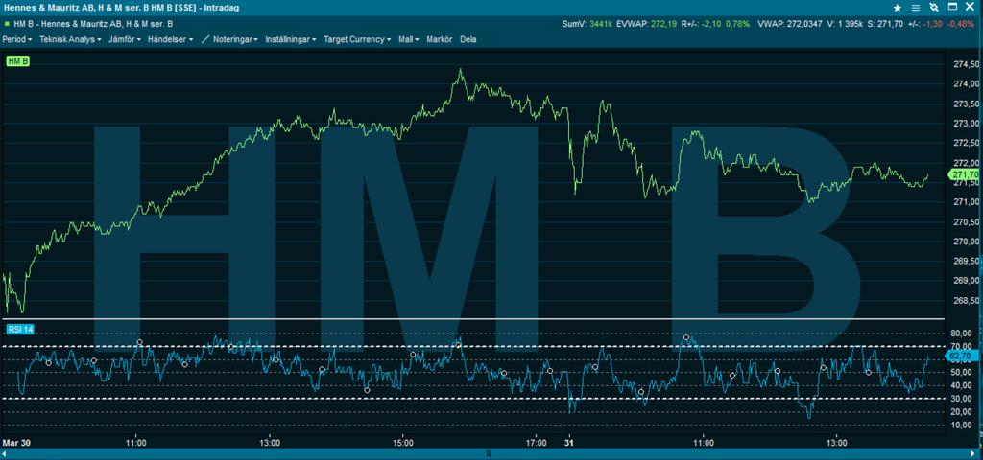
Task: Click the 271,70 current price tag
Action: tap(964, 174)
